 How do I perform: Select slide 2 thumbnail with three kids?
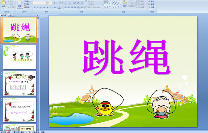pos(20,57)
